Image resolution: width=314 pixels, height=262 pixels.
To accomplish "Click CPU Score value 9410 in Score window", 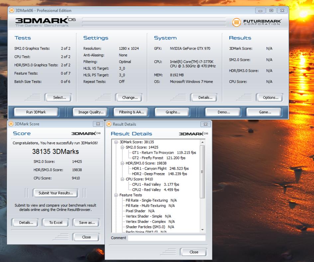I will pos(76,178).
